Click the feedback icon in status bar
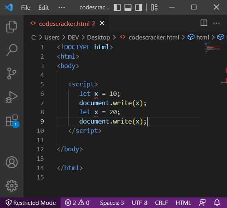Image resolution: width=227 pixels, height=208 pixels. point(202,203)
